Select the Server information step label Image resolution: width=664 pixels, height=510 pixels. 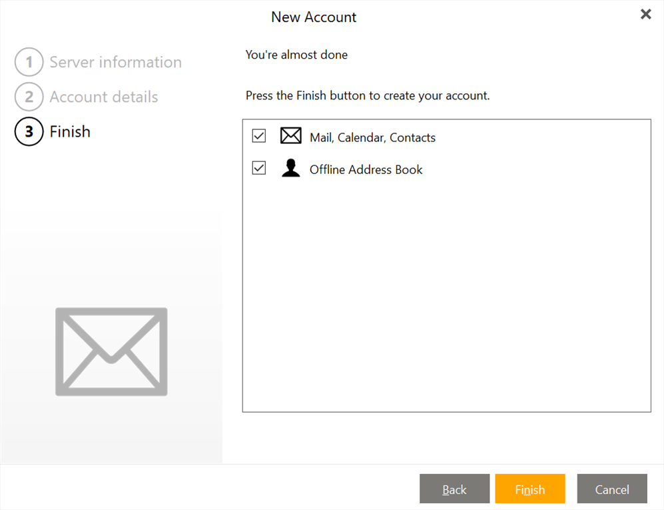pyautogui.click(x=115, y=62)
